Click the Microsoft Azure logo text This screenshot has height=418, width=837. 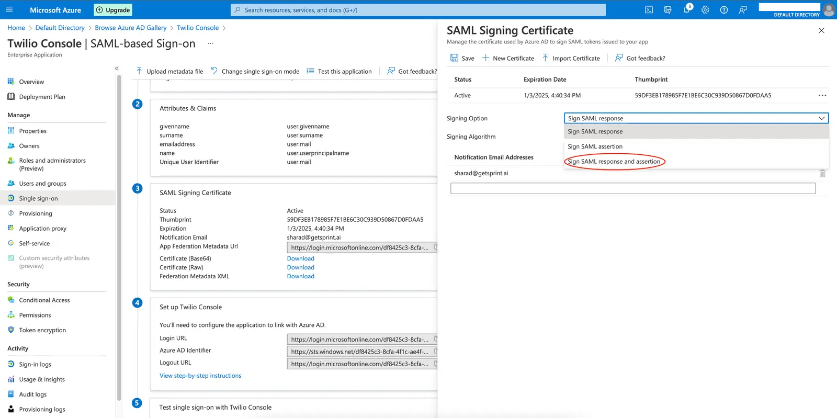click(55, 10)
